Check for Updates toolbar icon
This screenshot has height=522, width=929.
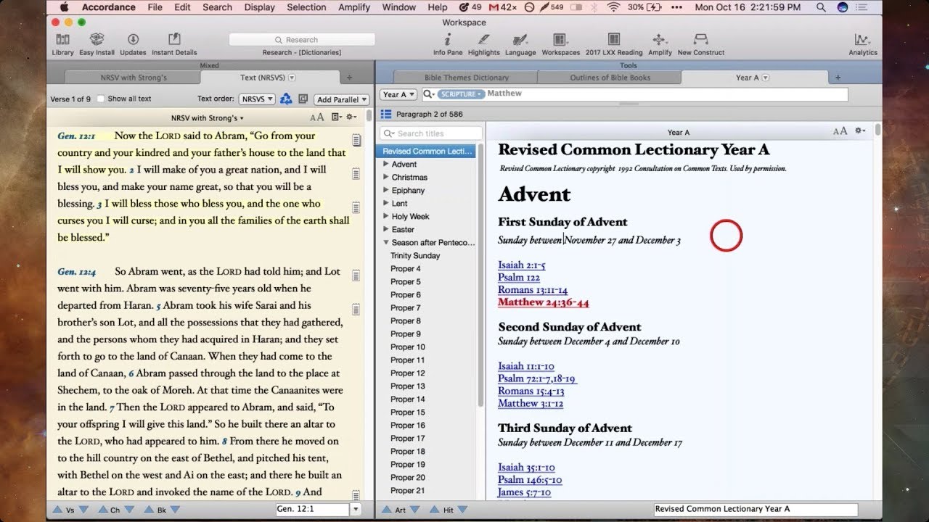(x=133, y=40)
